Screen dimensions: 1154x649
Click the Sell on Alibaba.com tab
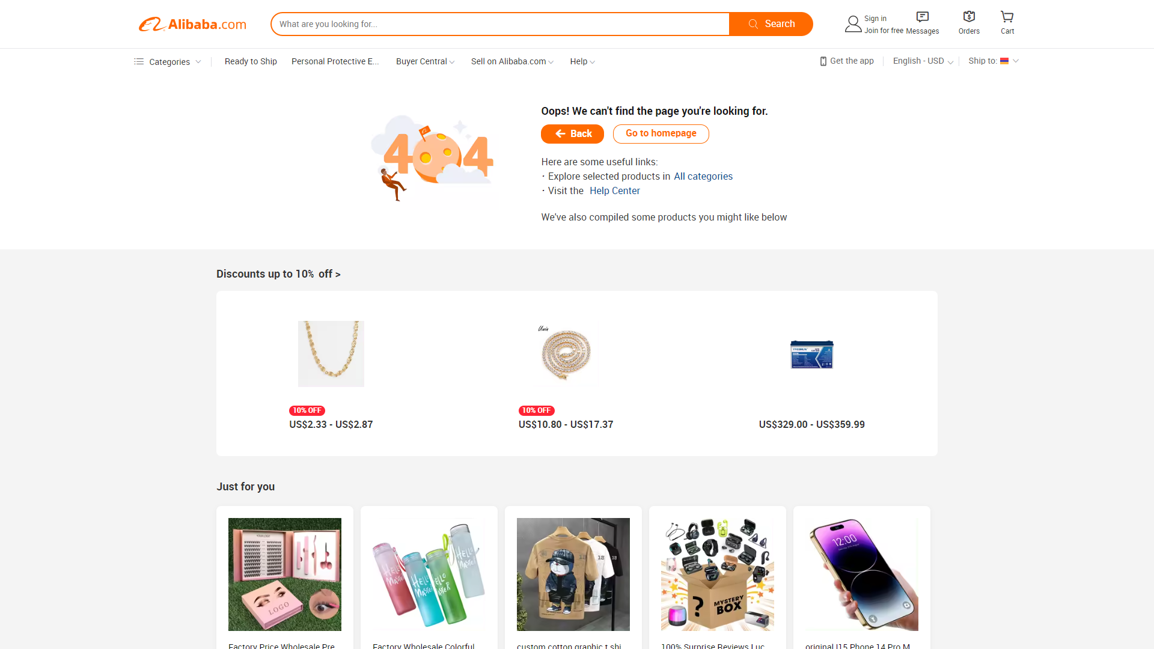(x=511, y=61)
